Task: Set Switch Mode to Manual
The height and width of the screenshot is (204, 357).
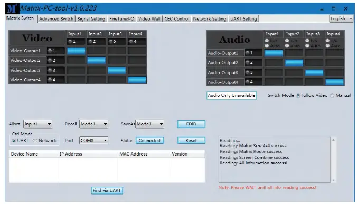Action: (332, 95)
